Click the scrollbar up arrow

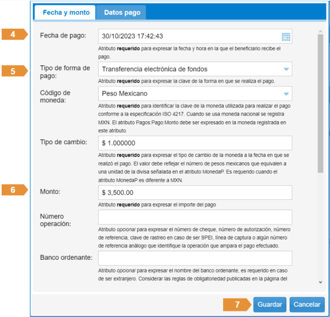coord(320,31)
